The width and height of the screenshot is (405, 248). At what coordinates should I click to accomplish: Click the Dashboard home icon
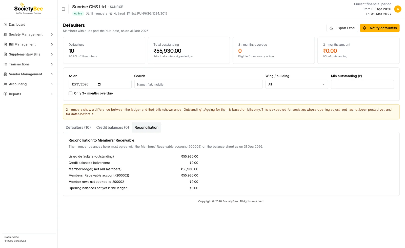[x=5, y=25]
